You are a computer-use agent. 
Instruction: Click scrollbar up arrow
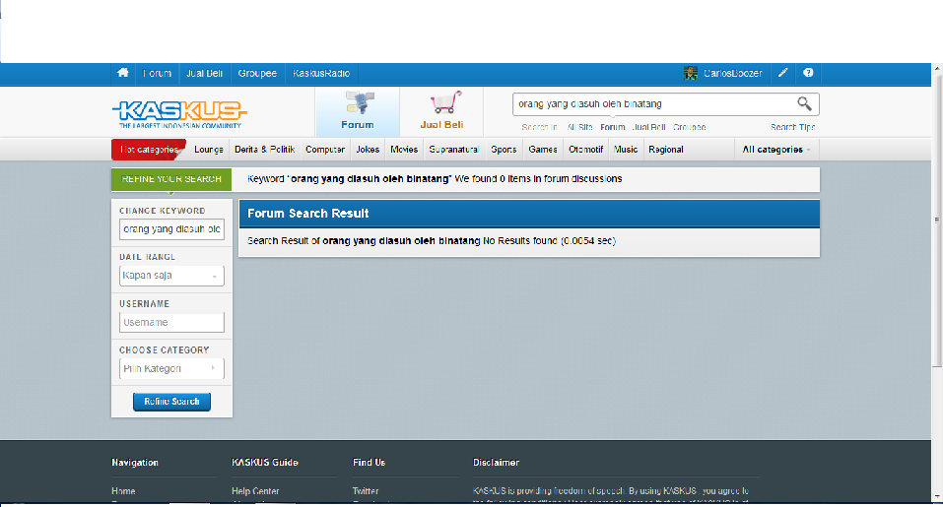point(937,68)
